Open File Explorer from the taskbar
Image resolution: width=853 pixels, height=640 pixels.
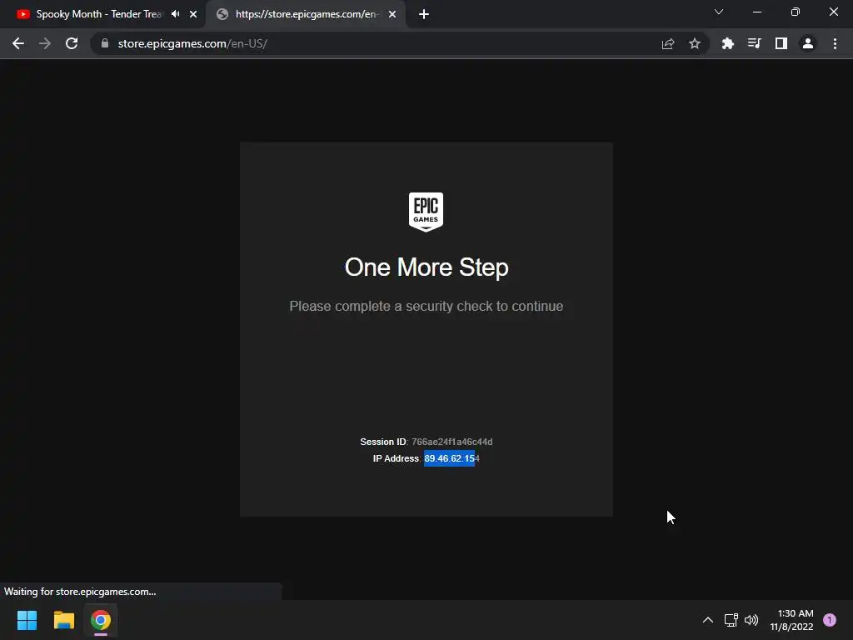point(63,620)
